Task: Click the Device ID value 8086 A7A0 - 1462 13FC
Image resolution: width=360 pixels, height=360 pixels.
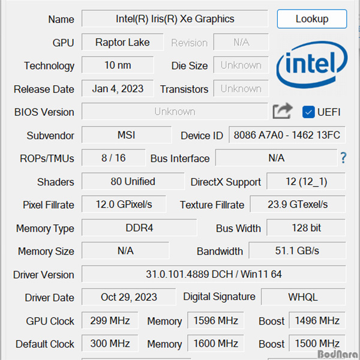Action: coord(287,135)
